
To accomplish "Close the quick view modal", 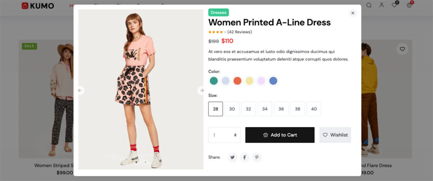I will pyautogui.click(x=352, y=13).
